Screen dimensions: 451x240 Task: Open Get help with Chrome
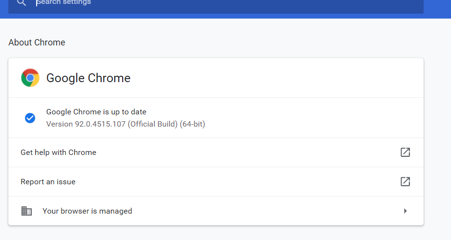[59, 153]
